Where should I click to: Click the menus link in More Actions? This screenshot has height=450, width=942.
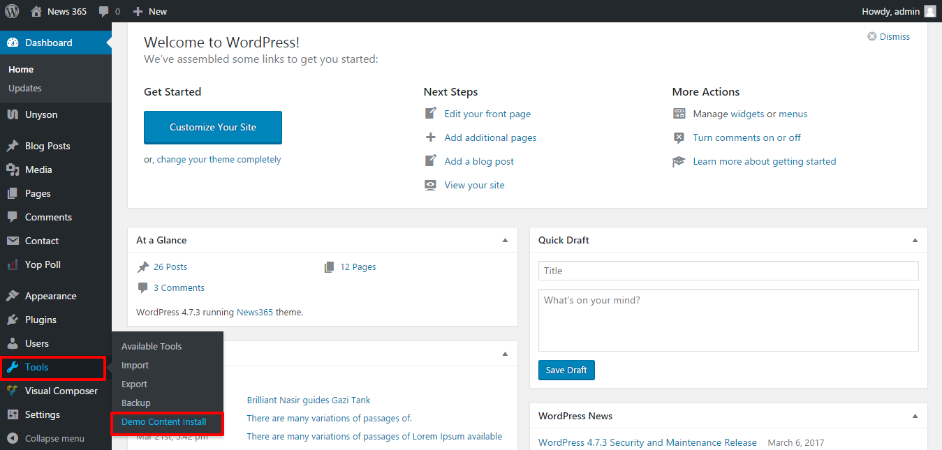coord(793,114)
